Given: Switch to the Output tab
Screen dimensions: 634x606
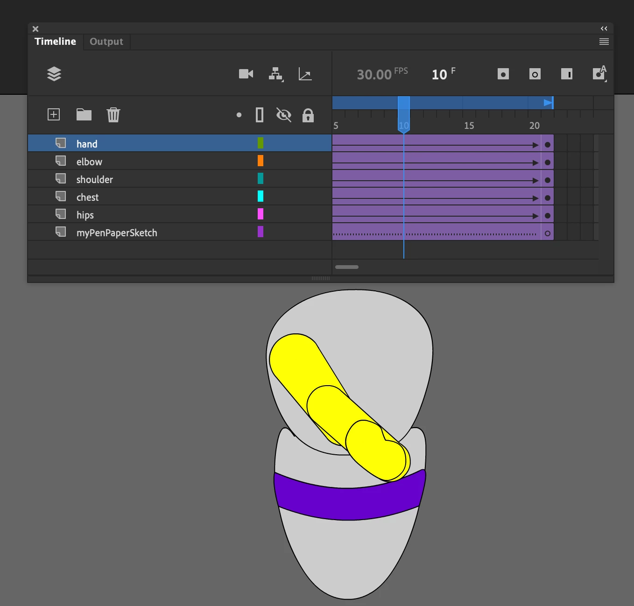Looking at the screenshot, I should coord(106,42).
